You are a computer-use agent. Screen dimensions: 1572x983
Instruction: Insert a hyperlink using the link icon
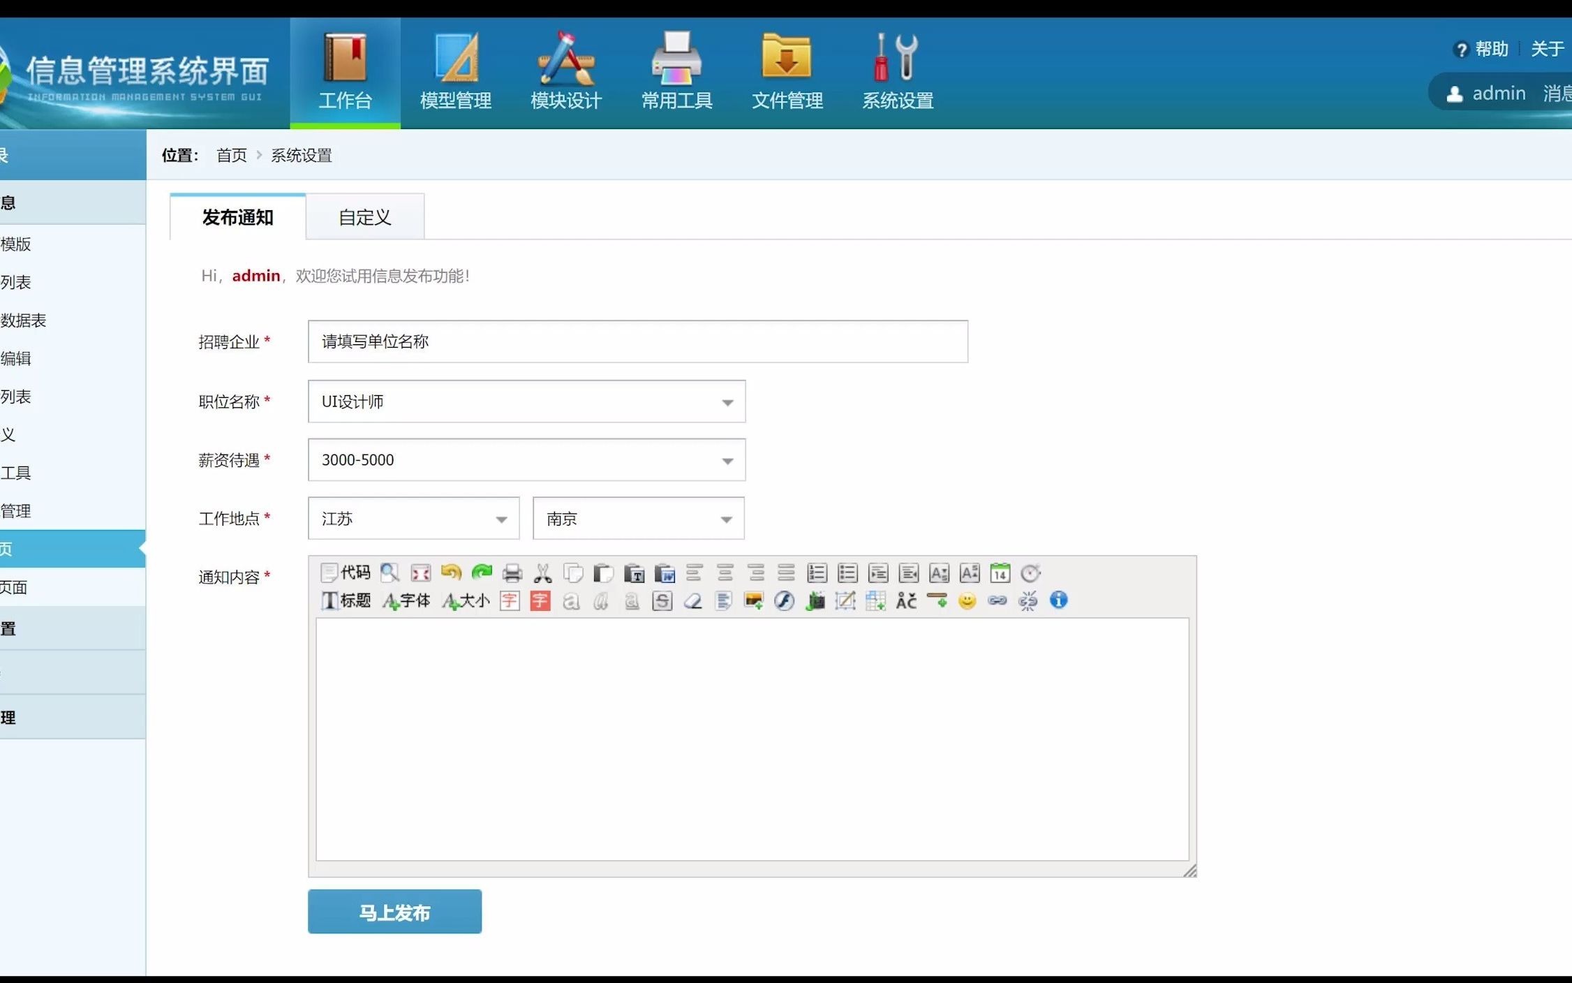[998, 600]
